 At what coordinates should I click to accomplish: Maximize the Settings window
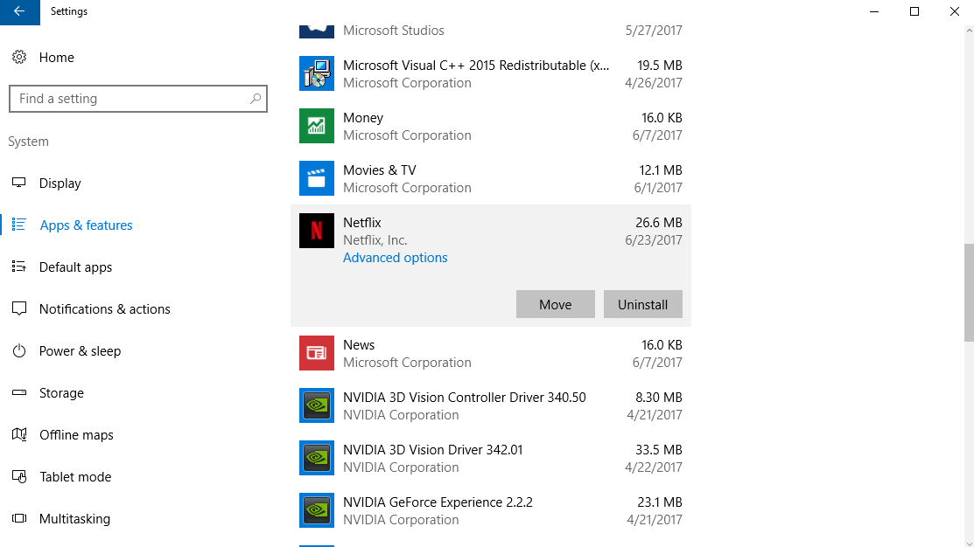[x=914, y=11]
